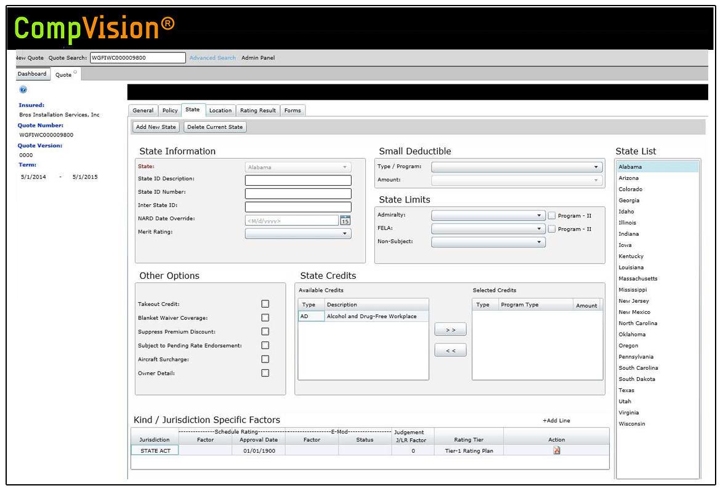Close the Quote tab using its circle icon
This screenshot has height=491, width=723.
pyautogui.click(x=75, y=72)
